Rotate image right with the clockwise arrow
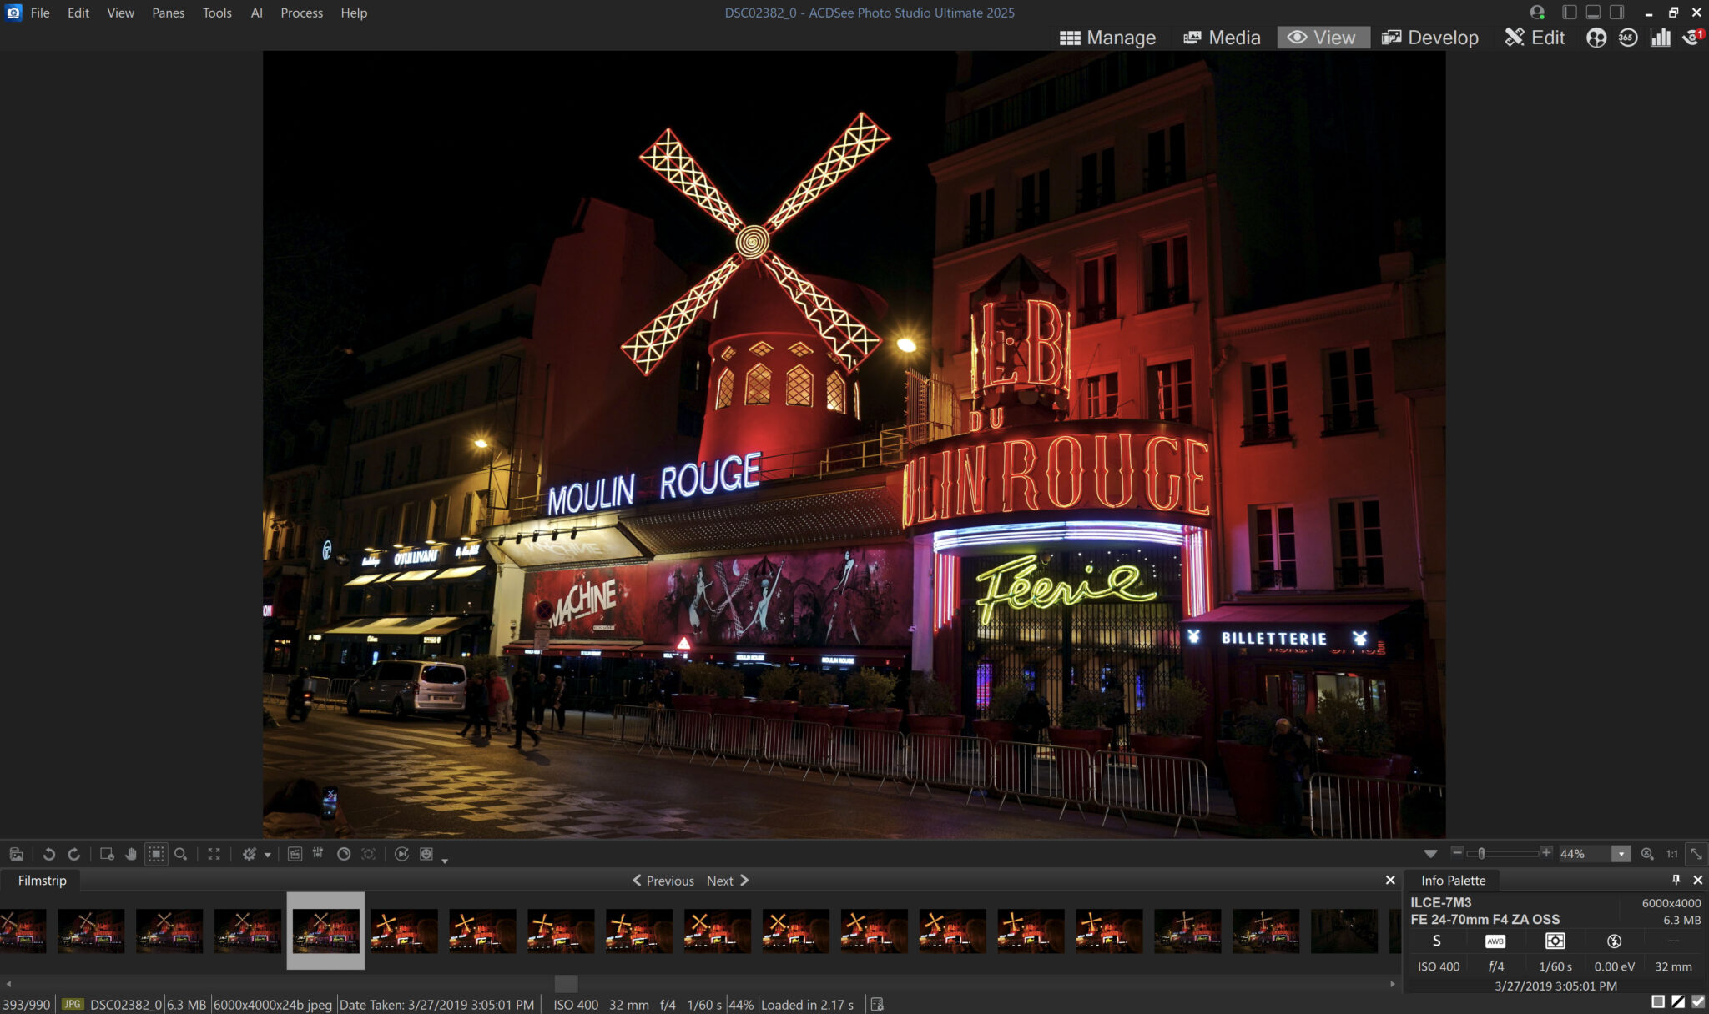The height and width of the screenshot is (1014, 1709). pyautogui.click(x=73, y=854)
